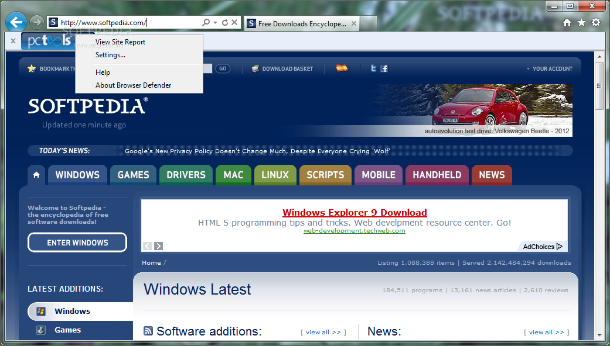
Task: Switch to the WINDOWS category tab
Action: [77, 175]
